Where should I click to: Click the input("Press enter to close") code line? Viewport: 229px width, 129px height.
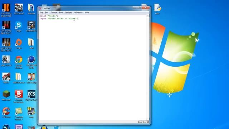59,19
